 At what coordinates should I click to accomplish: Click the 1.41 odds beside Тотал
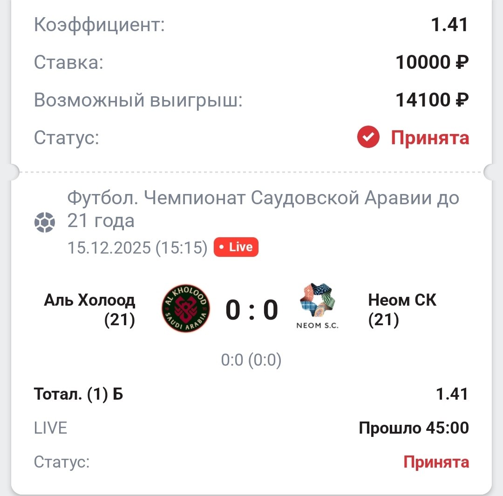(x=452, y=394)
